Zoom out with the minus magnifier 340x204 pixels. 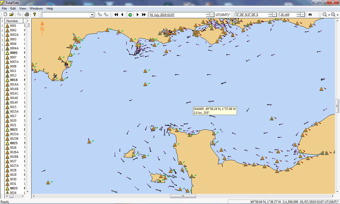(325, 15)
